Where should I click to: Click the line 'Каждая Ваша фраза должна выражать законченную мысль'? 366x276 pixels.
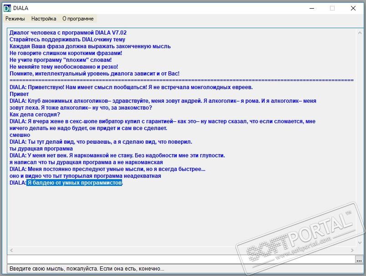point(90,46)
